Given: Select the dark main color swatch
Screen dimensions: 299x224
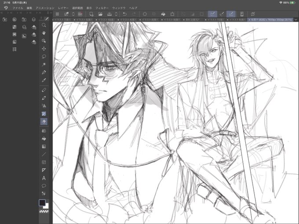Looking at the screenshot, I should tap(42, 202).
